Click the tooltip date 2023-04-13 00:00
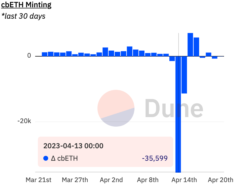This screenshot has height=191, width=237. click(x=73, y=146)
